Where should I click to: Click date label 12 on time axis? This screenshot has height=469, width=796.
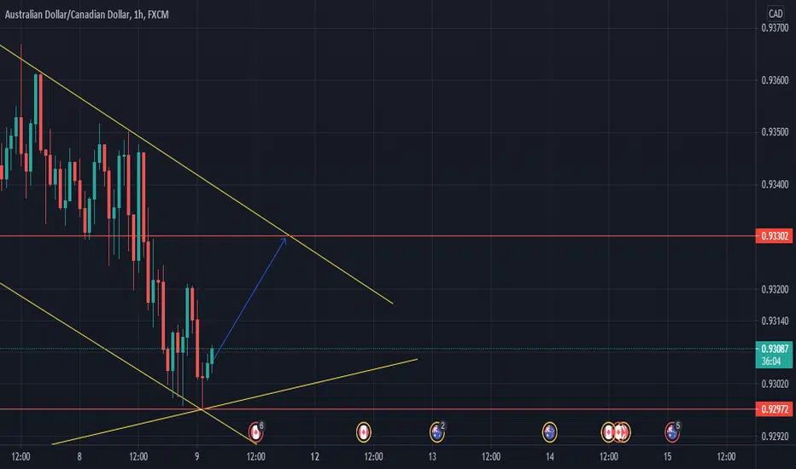point(315,457)
